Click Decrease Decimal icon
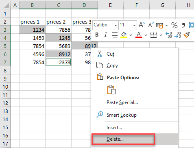The image size is (194, 148). pos(178,35)
